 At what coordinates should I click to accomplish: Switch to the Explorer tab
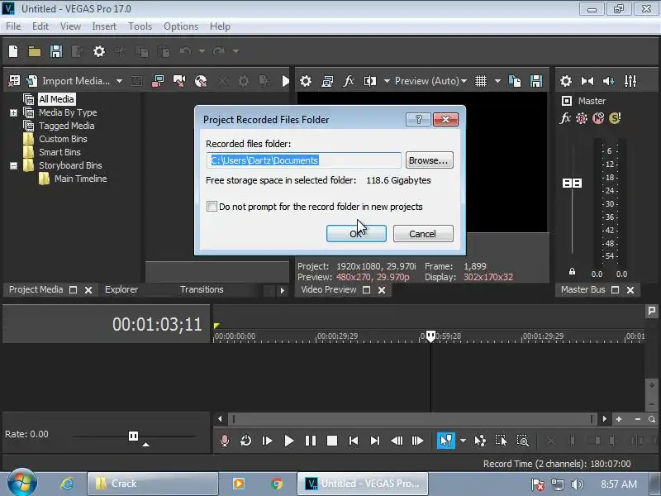tap(121, 290)
